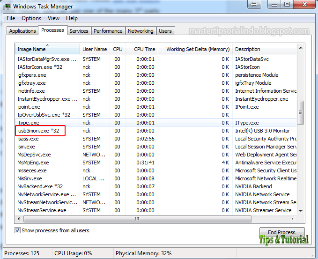The width and height of the screenshot is (318, 259).
Task: Click the horizontal scrollbar right arrow
Action: click(292, 219)
